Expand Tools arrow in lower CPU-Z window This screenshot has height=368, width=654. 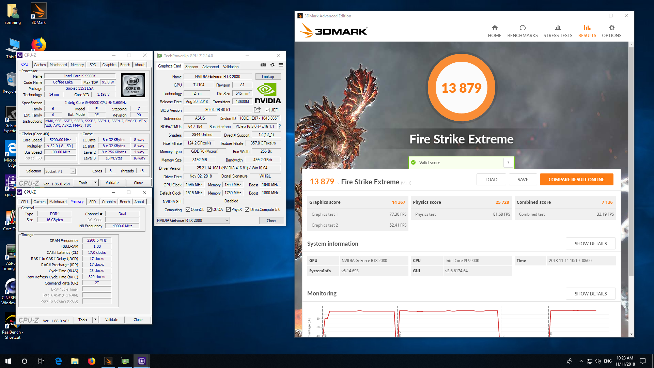click(95, 320)
